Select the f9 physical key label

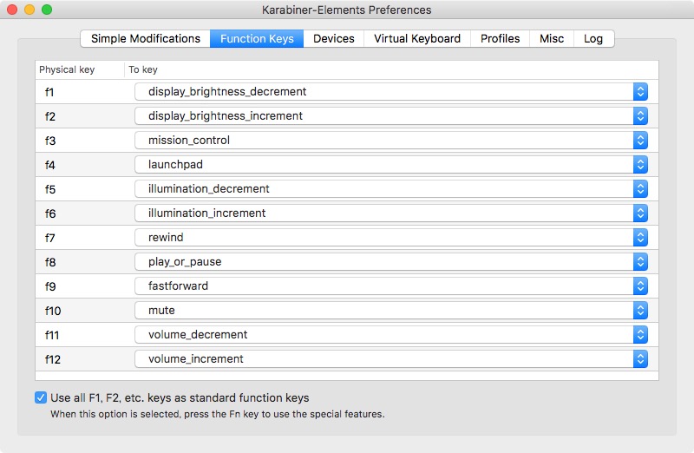click(50, 286)
